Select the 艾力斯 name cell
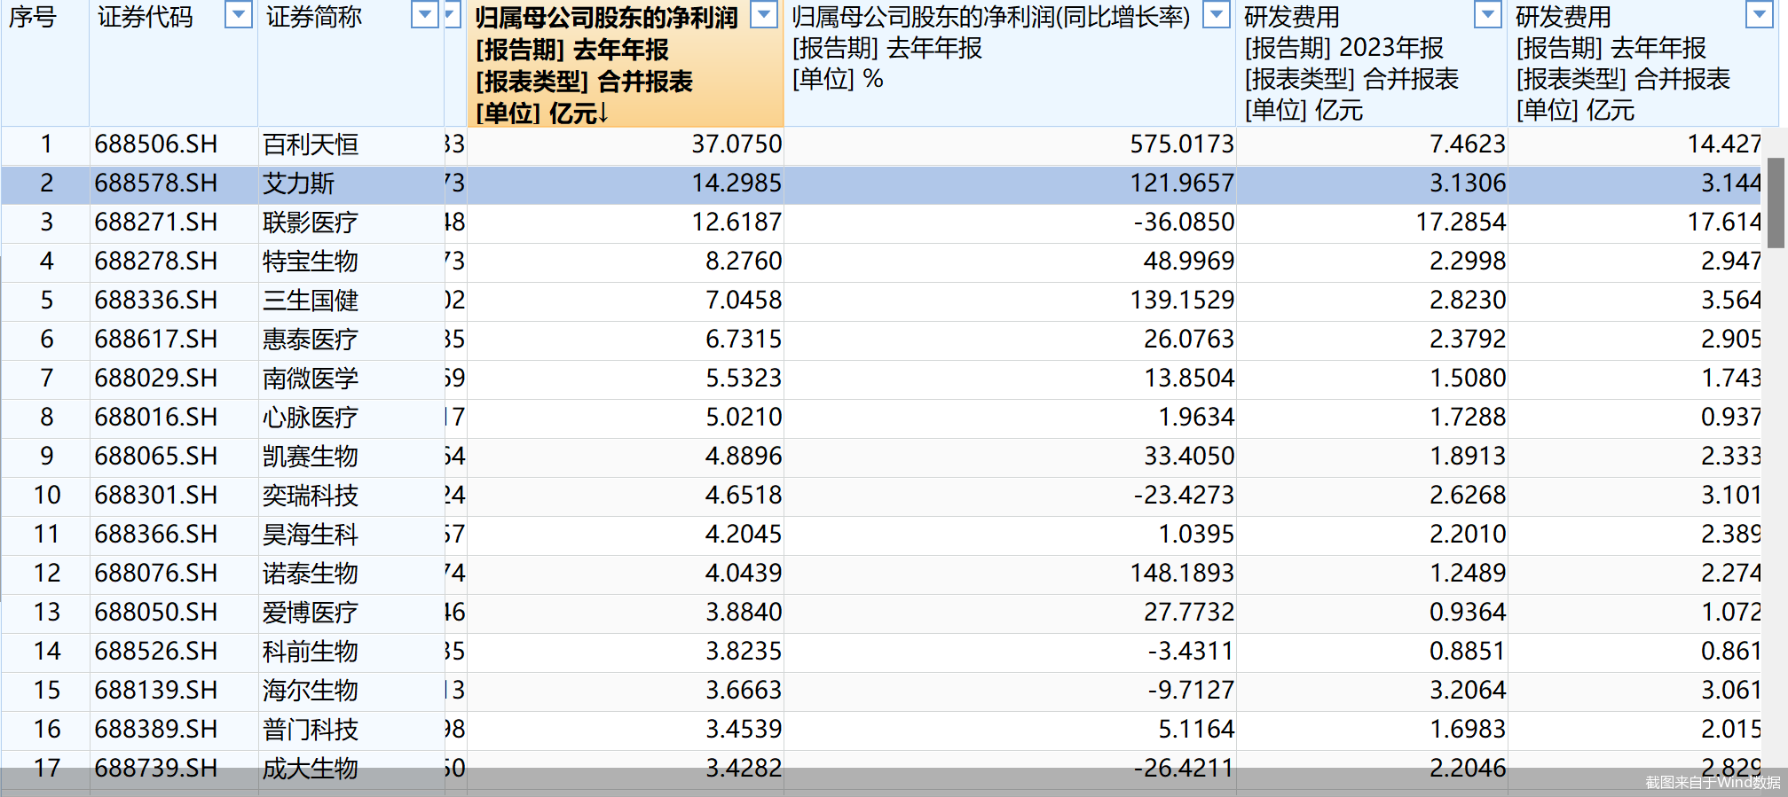 click(x=299, y=184)
